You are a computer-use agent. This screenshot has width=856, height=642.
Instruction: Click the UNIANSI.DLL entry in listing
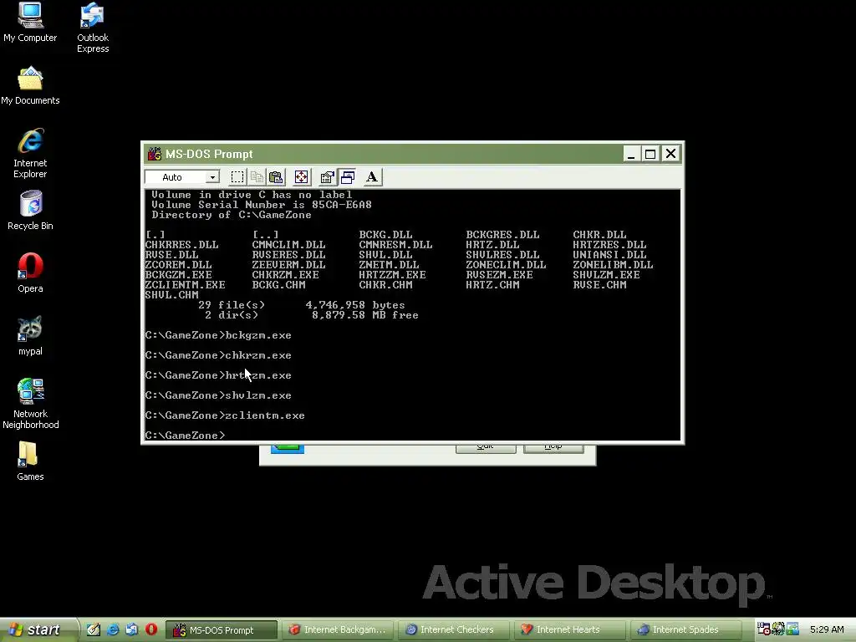(x=609, y=255)
